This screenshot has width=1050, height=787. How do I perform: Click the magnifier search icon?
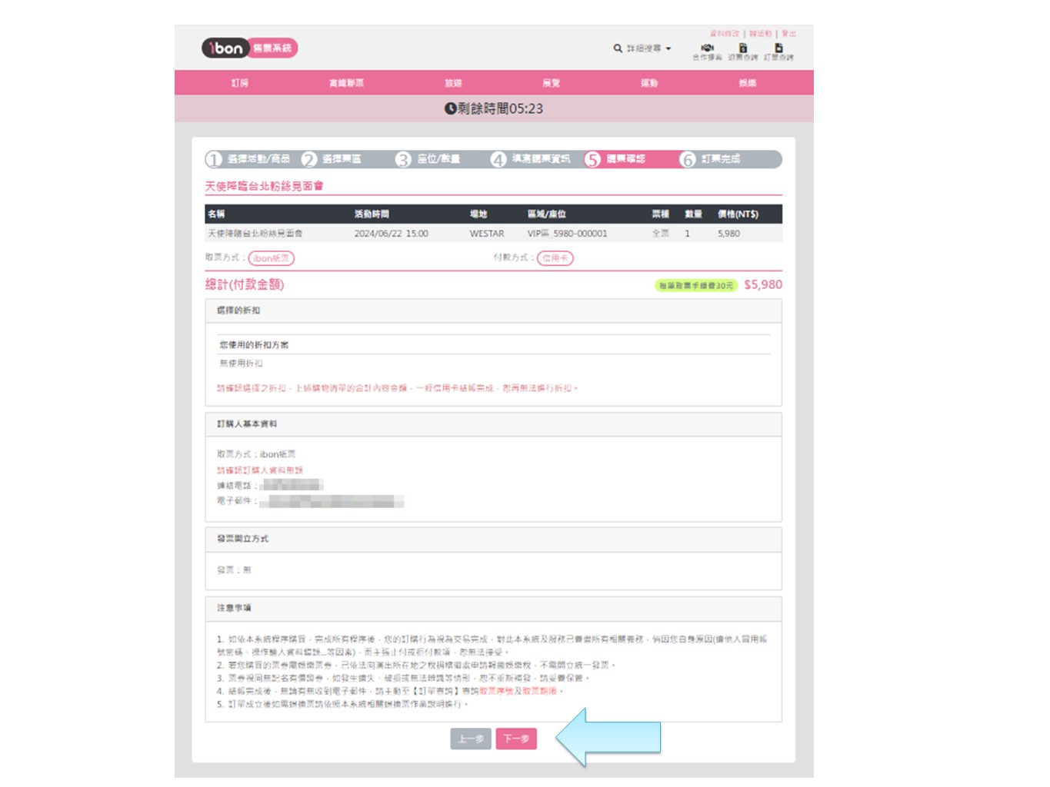[x=618, y=48]
